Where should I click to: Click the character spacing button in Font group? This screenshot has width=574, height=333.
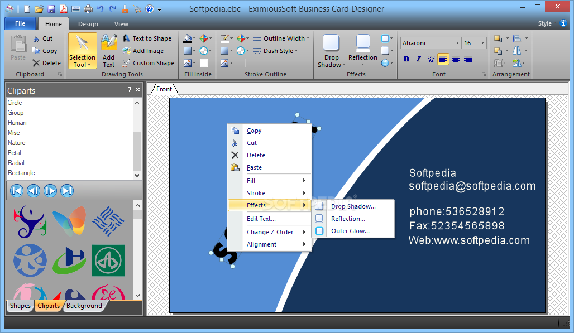(431, 59)
